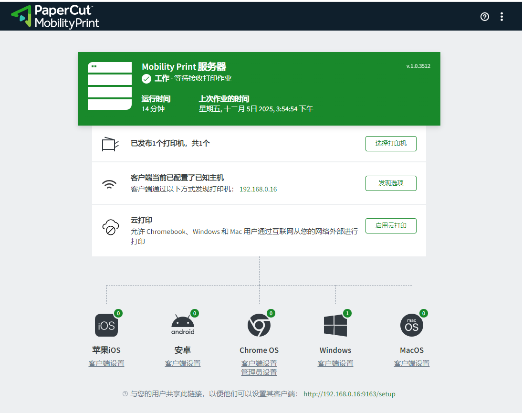Open the help question mark icon
522x413 pixels.
coord(485,17)
